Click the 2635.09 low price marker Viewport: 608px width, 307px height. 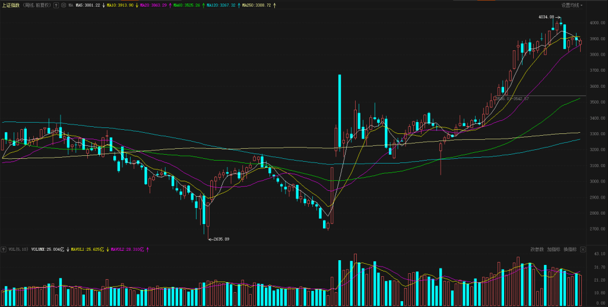click(220, 239)
